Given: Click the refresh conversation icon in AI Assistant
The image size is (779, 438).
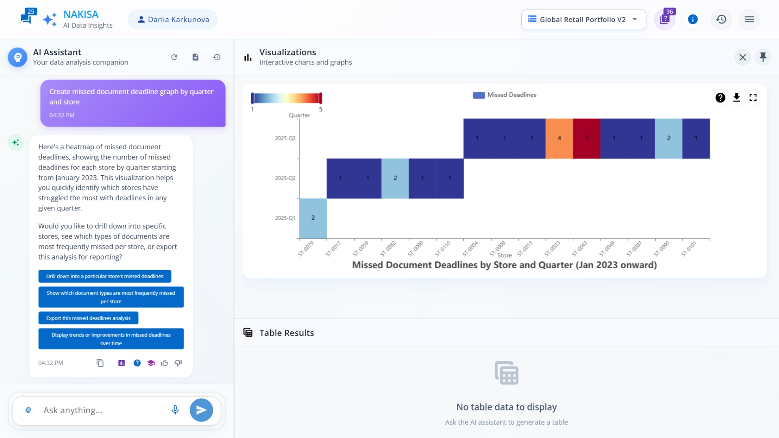Looking at the screenshot, I should point(174,57).
